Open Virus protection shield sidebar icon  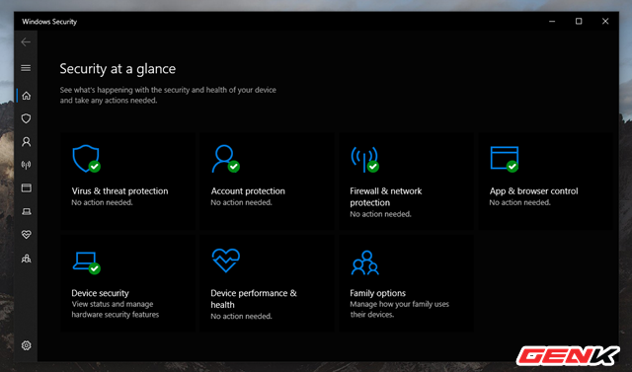(x=27, y=118)
